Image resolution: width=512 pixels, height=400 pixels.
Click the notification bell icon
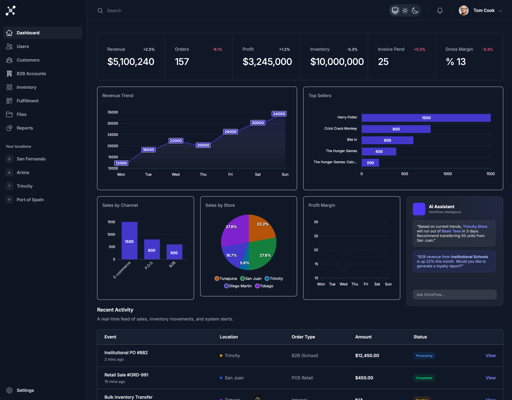point(440,11)
